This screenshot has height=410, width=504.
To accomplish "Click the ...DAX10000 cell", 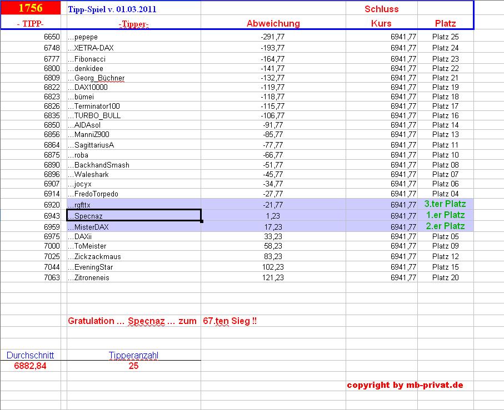I will pyautogui.click(x=134, y=87).
